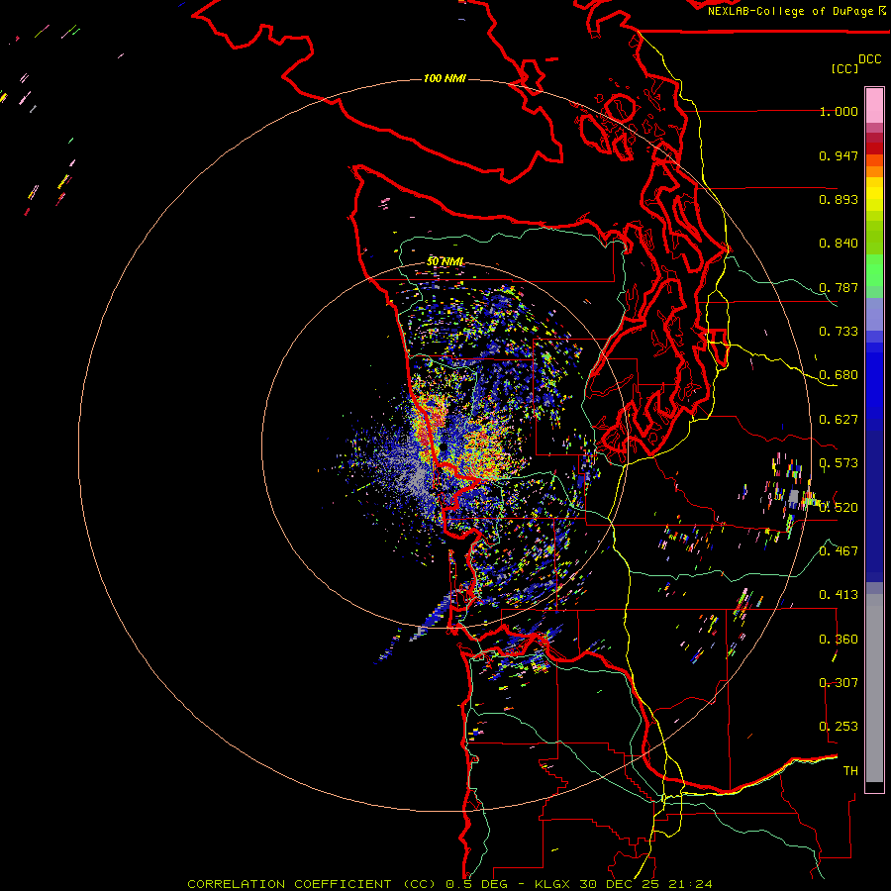Click the [CC] units label

845,68
